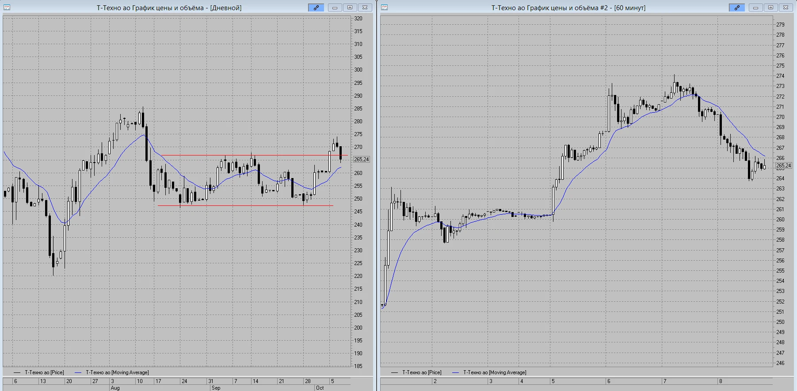
Task: Open the daily chart window's system menu icon
Action: click(x=7, y=8)
